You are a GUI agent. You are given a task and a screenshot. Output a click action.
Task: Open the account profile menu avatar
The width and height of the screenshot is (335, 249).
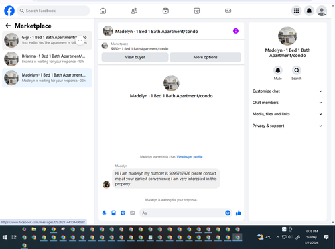322,11
